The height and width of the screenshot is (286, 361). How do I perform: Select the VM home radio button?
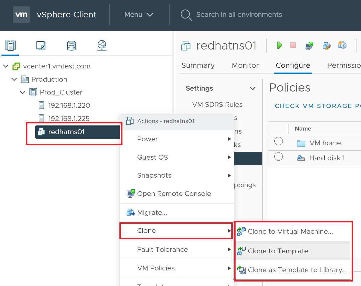(x=279, y=141)
